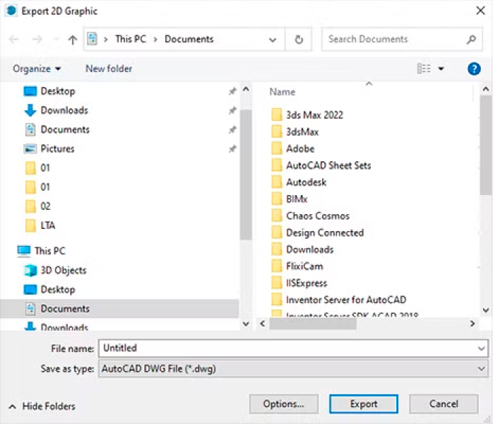The width and height of the screenshot is (493, 424).
Task: Select highlighted Documents under This PC
Action: [x=119, y=309]
